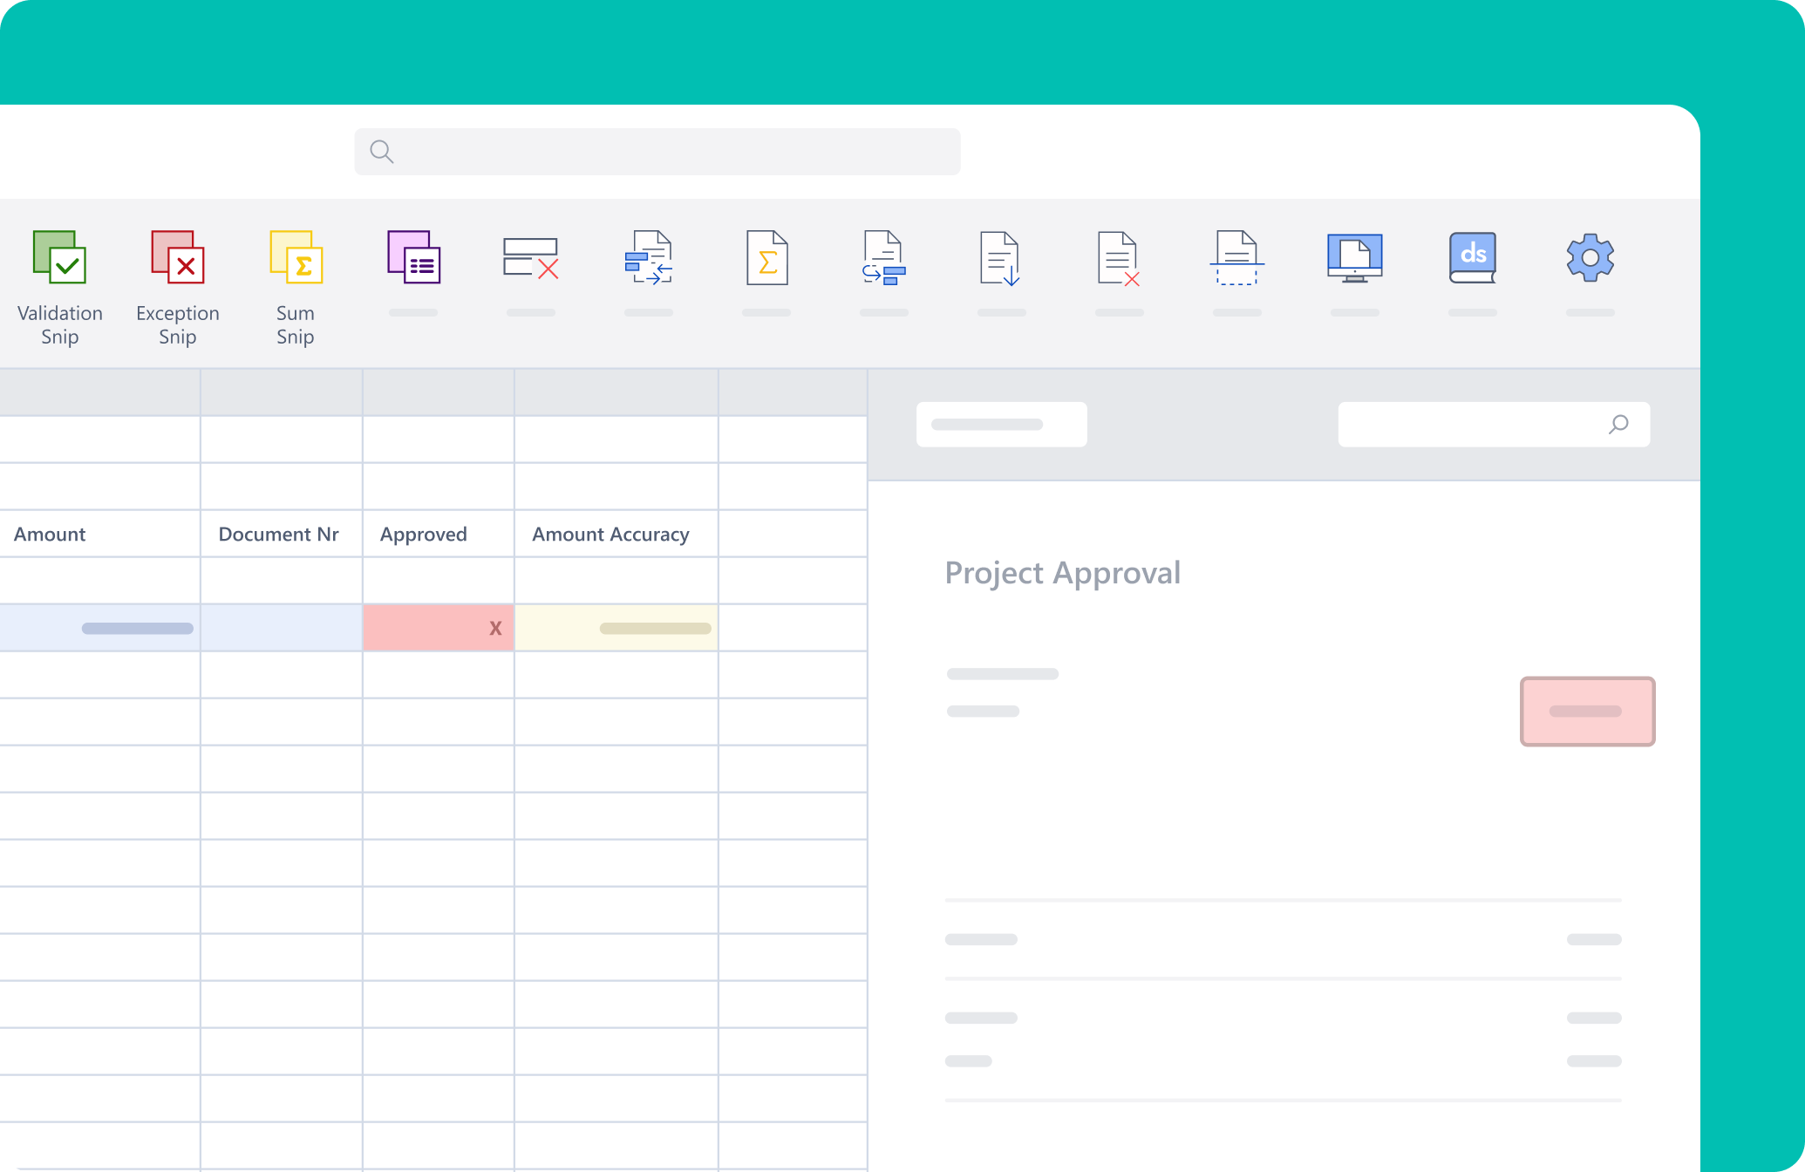The width and height of the screenshot is (1805, 1172).
Task: Click the Project Approval heading
Action: point(1063,573)
